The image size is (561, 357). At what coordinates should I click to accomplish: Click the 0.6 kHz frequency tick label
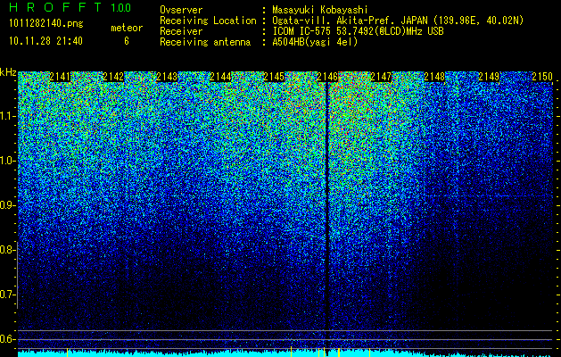click(x=7, y=339)
